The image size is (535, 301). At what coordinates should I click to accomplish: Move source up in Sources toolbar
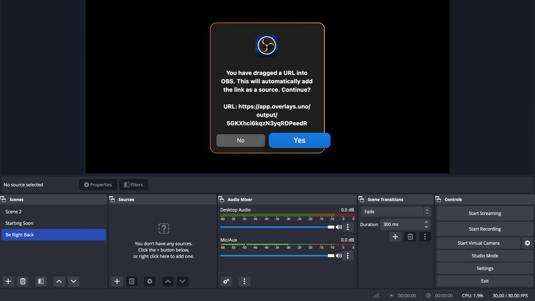click(168, 281)
